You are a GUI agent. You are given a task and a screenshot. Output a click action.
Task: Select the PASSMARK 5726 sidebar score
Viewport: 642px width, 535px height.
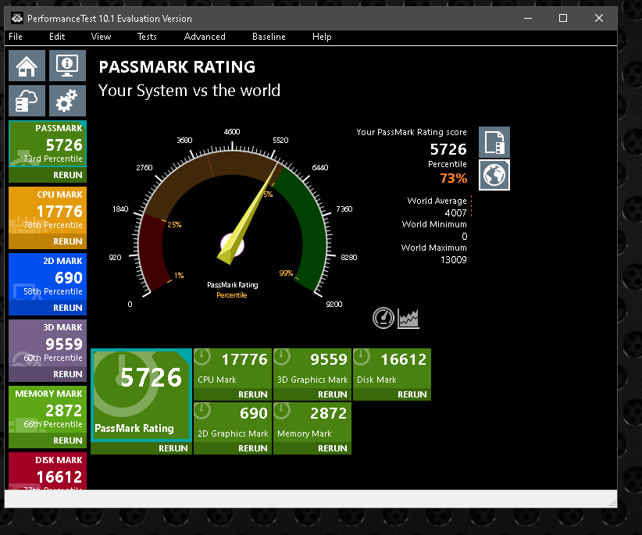pyautogui.click(x=48, y=144)
